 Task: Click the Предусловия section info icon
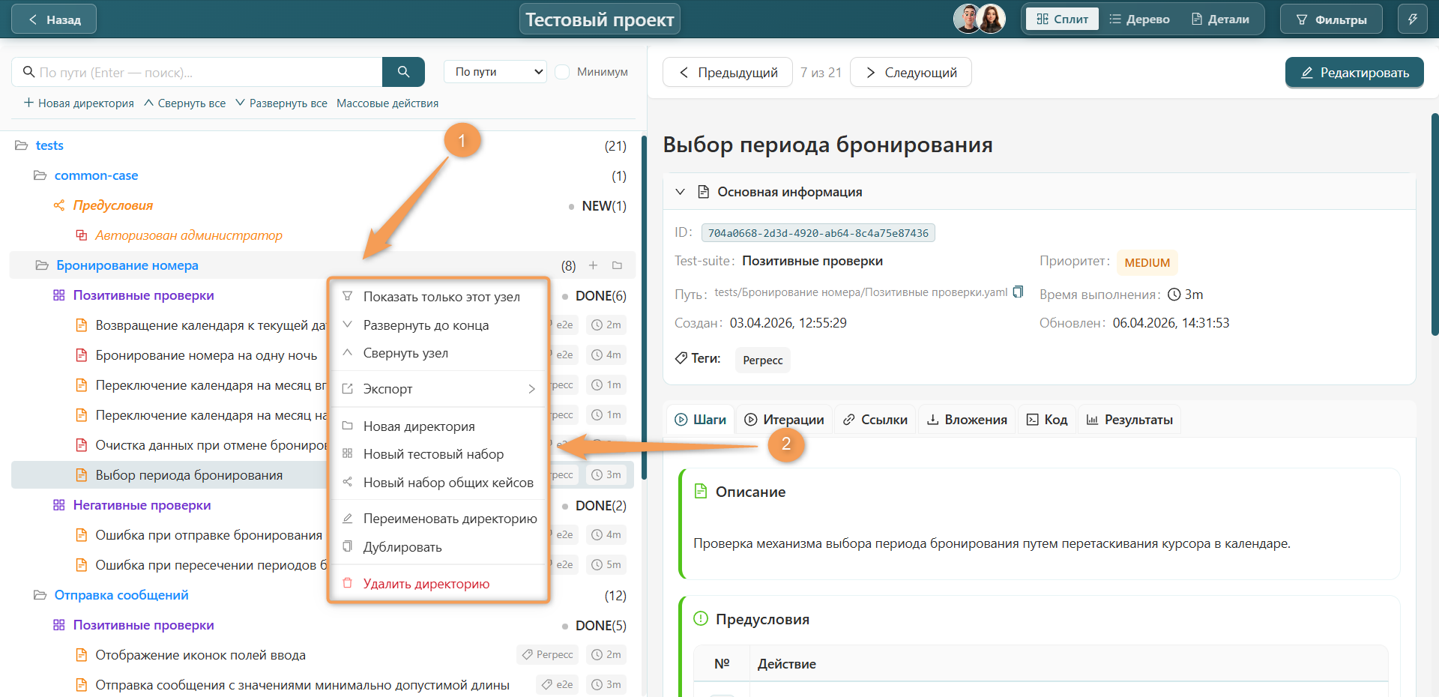tap(701, 619)
